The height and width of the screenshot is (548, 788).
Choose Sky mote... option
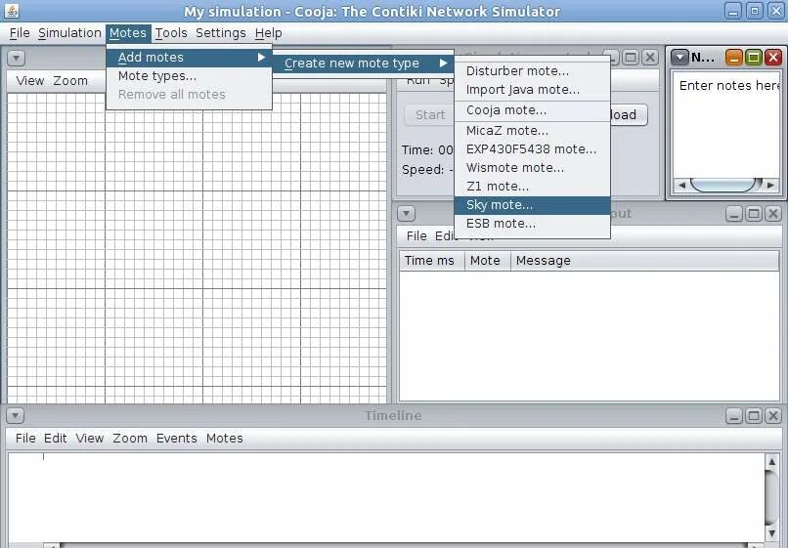tap(532, 205)
